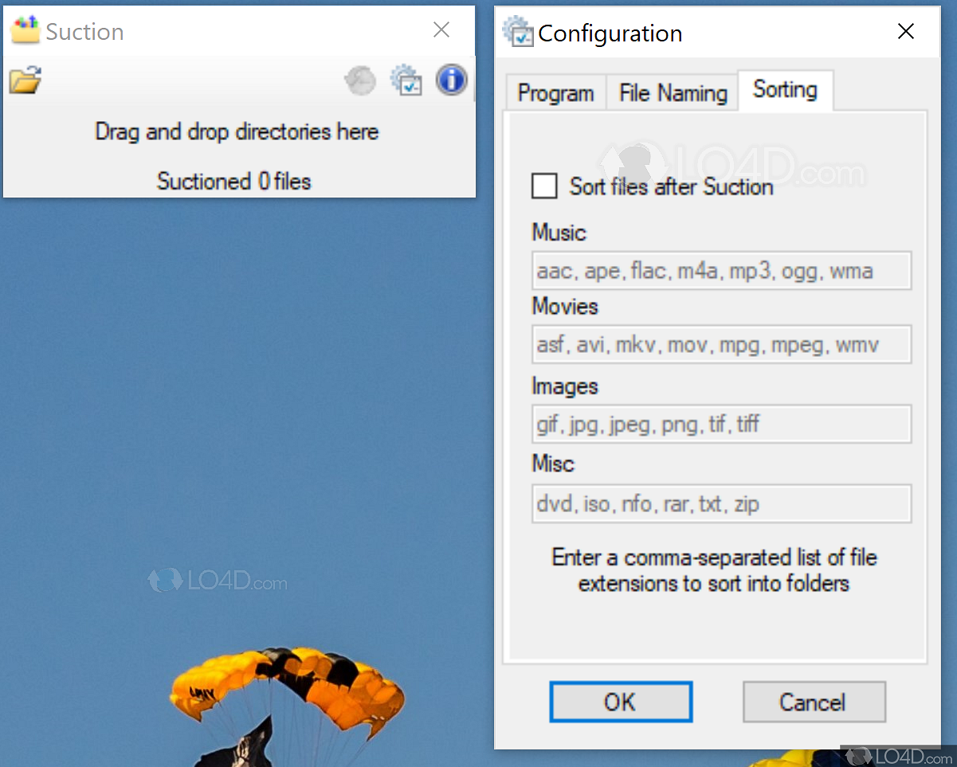Click the Suctioned 0 files status text

233,182
